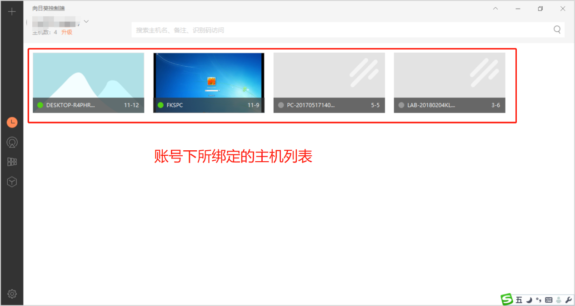Click the plus icon to add a host
This screenshot has height=306, width=575.
(12, 12)
